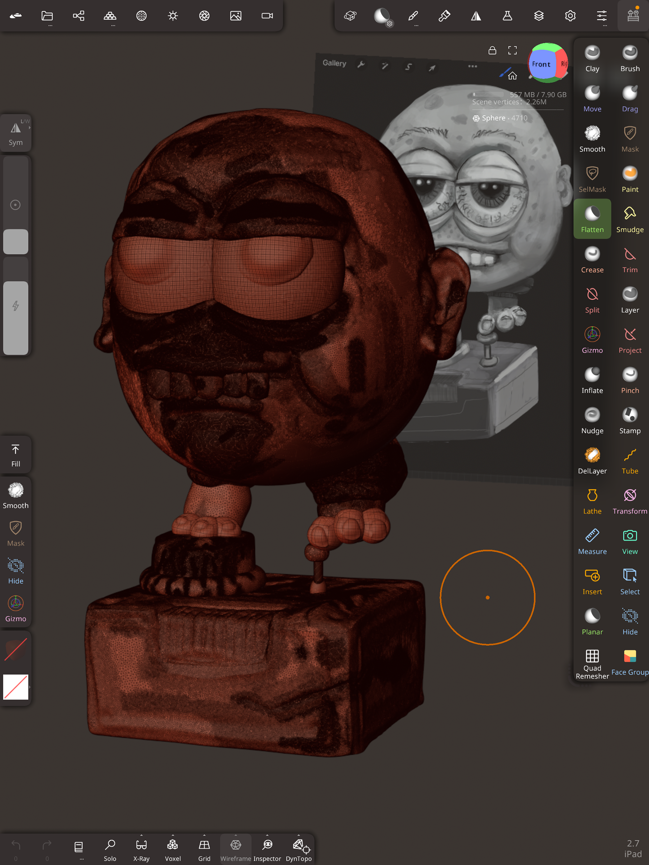
Task: Expand the Grid options arrow
Action: click(204, 835)
